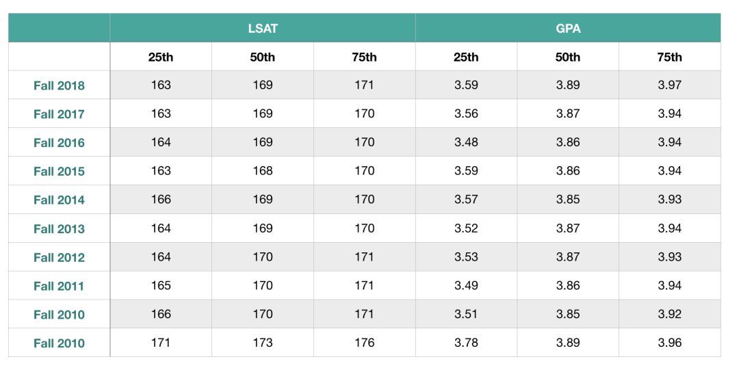The width and height of the screenshot is (739, 370).
Task: Click the 176 LSAT cell in last row
Action: pyautogui.click(x=365, y=343)
